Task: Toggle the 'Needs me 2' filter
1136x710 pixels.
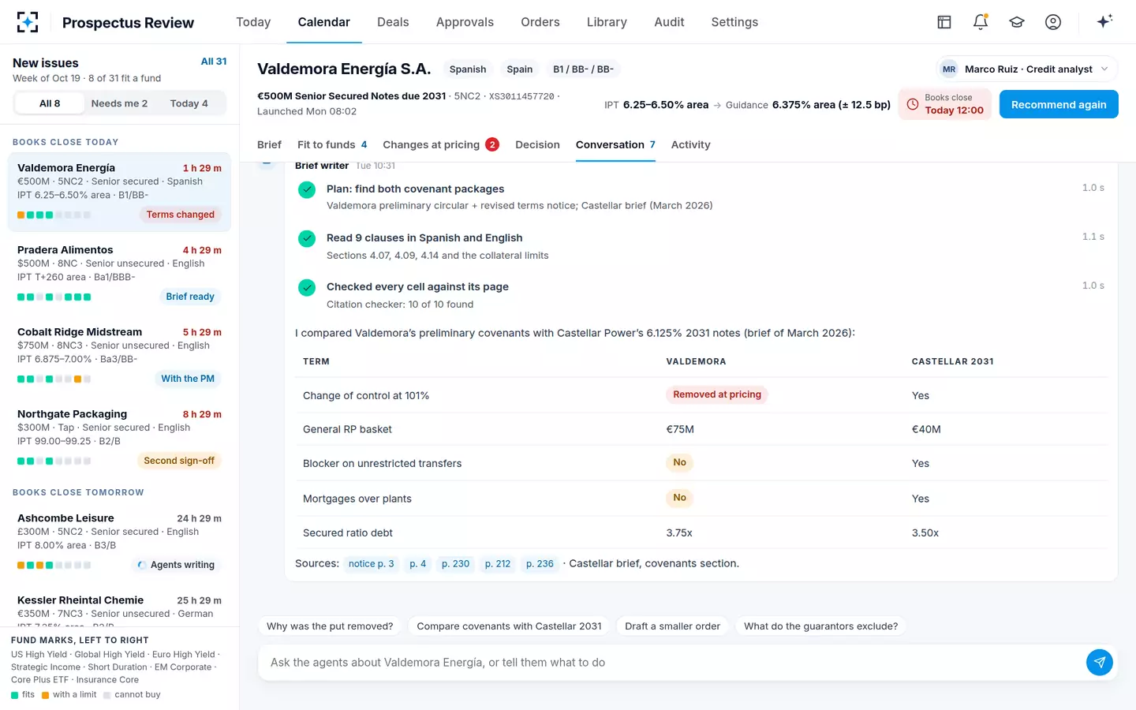Action: [119, 103]
